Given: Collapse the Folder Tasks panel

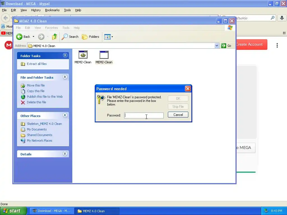Looking at the screenshot, I should 65,55.
